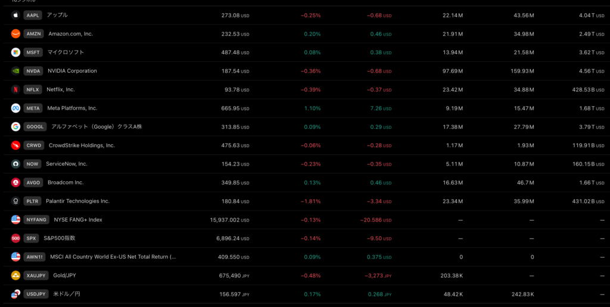Click the NVIDIA logo icon
The height and width of the screenshot is (307, 610).
click(x=15, y=71)
